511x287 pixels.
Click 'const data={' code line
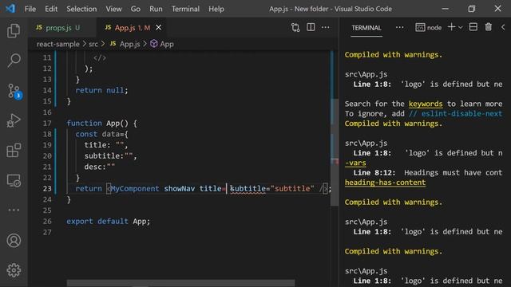coord(101,135)
